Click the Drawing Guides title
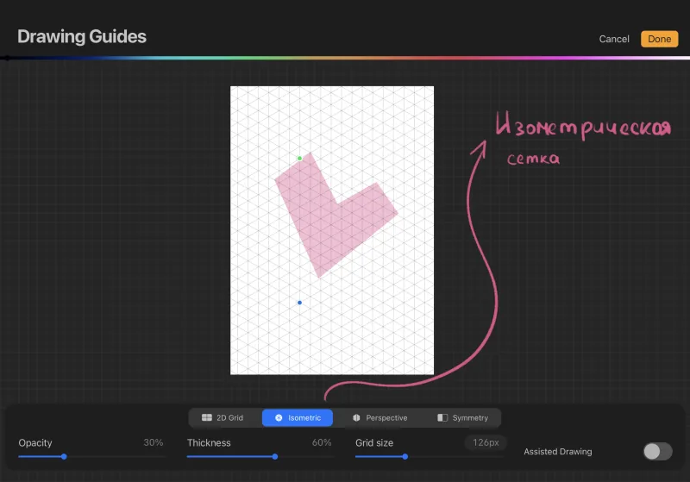Viewport: 690px width, 482px height. coord(82,36)
